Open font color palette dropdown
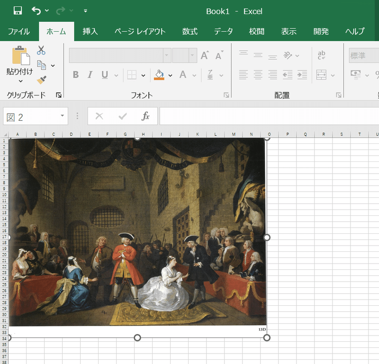This screenshot has height=364, width=379. tap(194, 75)
